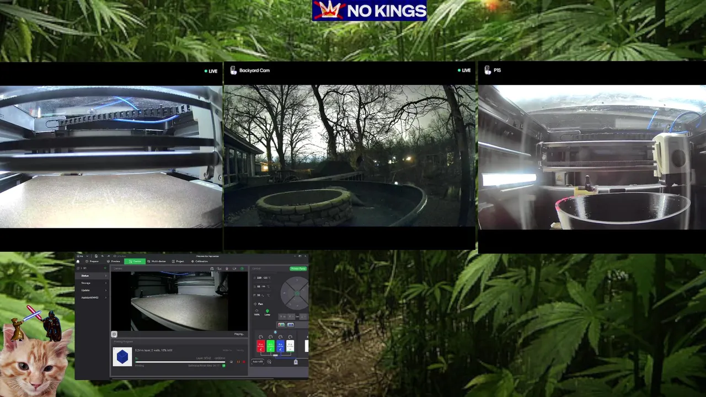This screenshot has height=397, width=706.
Task: Select the X1 printer entry in sidebar
Action: tap(85, 268)
